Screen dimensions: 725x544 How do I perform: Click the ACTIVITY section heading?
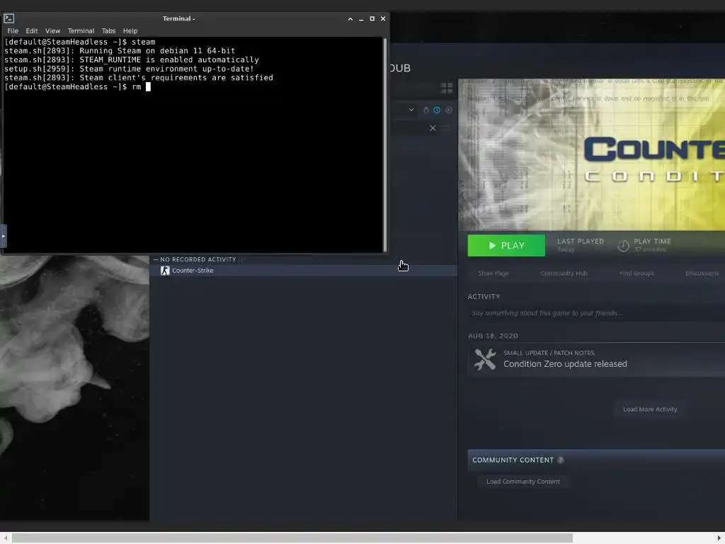[484, 297]
